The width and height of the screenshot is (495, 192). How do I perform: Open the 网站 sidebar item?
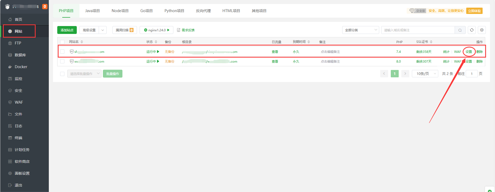(24, 31)
